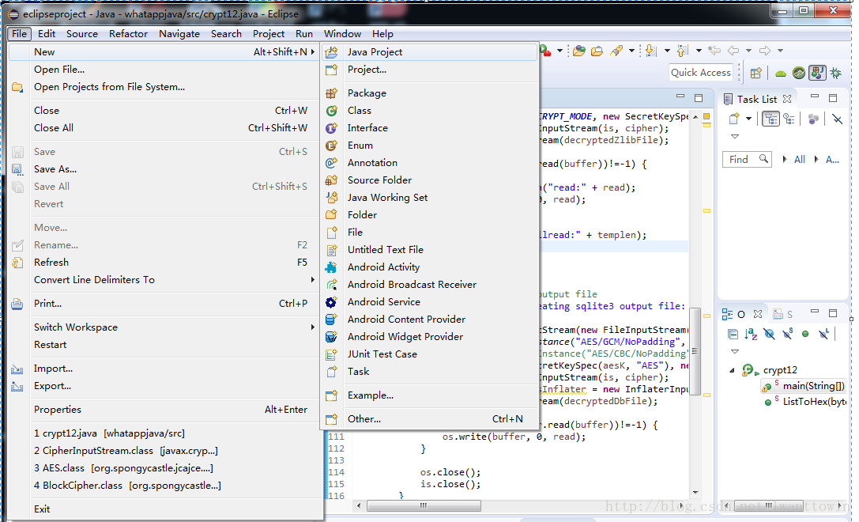Image resolution: width=859 pixels, height=522 pixels.
Task: Click the Java Working Set icon
Action: [331, 198]
